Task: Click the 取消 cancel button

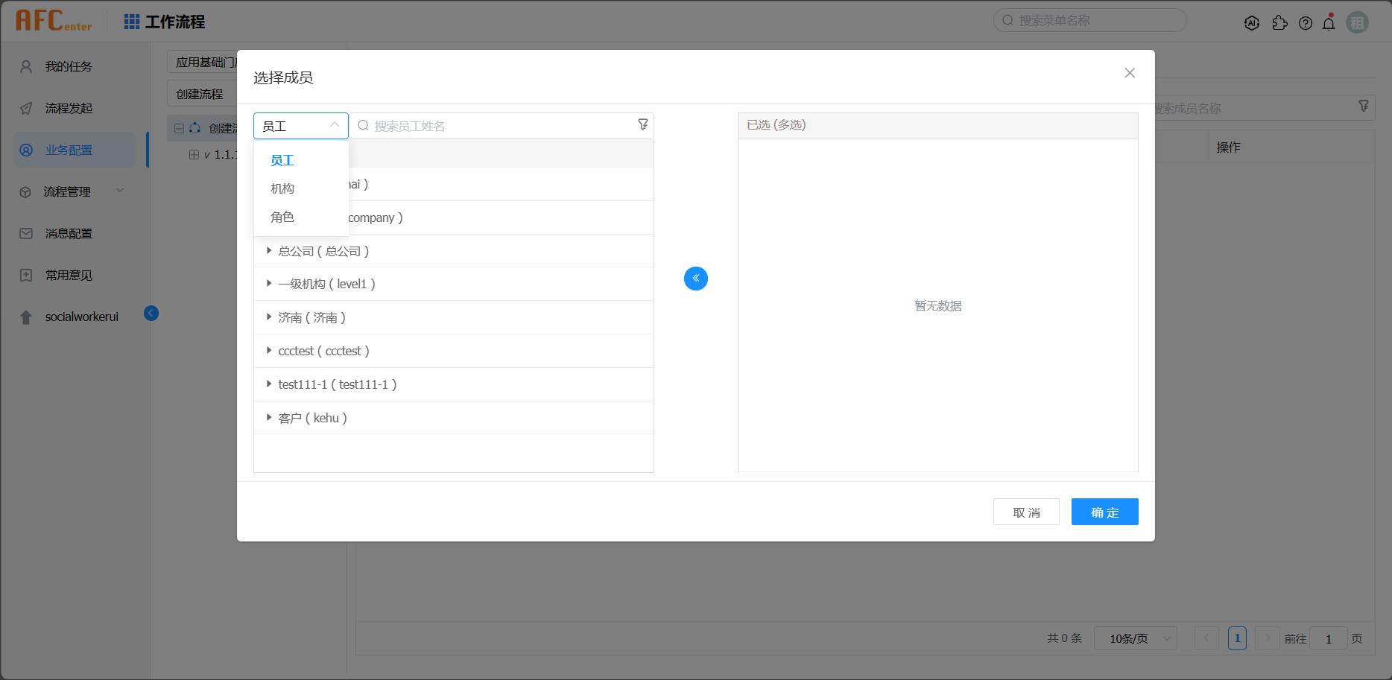Action: [x=1026, y=512]
